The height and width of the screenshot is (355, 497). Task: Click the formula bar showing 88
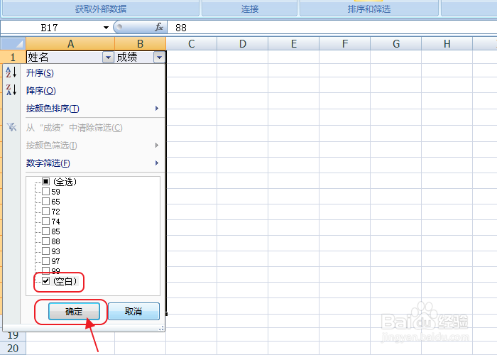click(332, 28)
